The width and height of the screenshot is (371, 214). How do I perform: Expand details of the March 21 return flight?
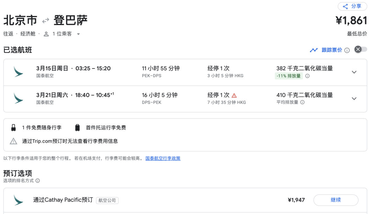[354, 99]
